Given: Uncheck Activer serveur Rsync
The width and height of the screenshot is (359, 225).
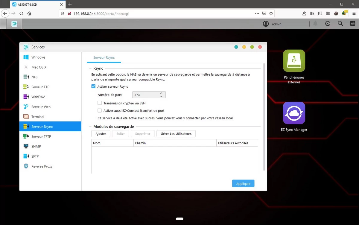Looking at the screenshot, I should [x=94, y=86].
